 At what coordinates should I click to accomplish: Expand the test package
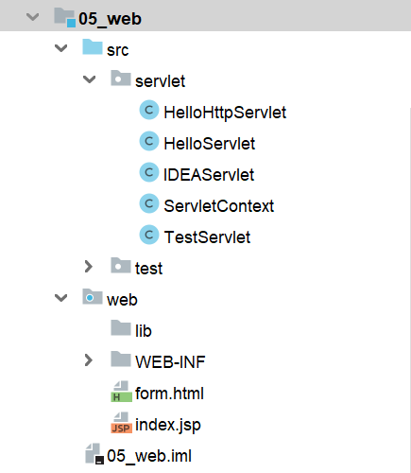pos(89,267)
